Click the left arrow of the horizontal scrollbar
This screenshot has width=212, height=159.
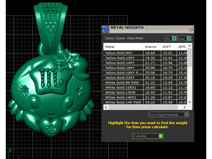(x=106, y=107)
